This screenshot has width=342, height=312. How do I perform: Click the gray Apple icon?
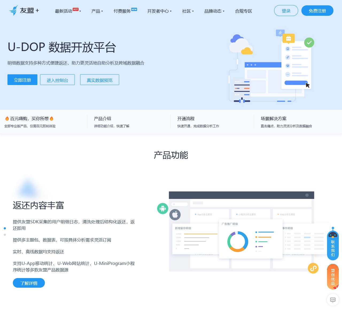pos(175,214)
